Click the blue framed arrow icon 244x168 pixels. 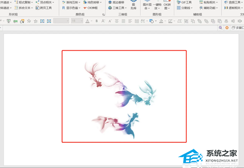(x=49, y=21)
